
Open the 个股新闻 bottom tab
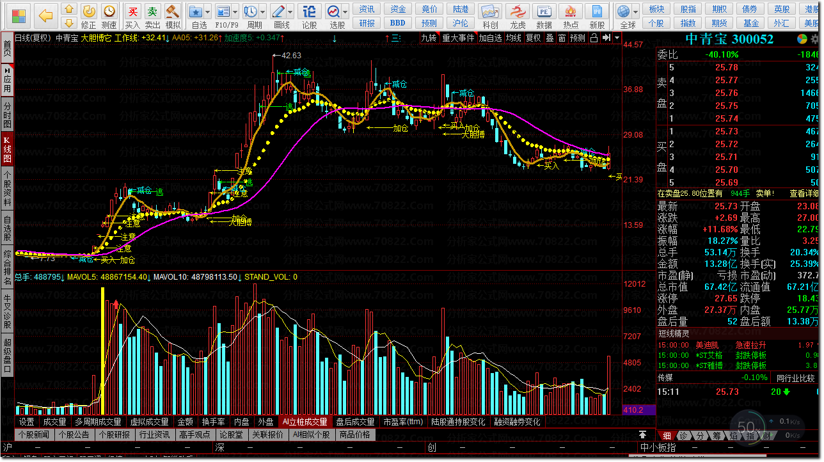click(33, 434)
